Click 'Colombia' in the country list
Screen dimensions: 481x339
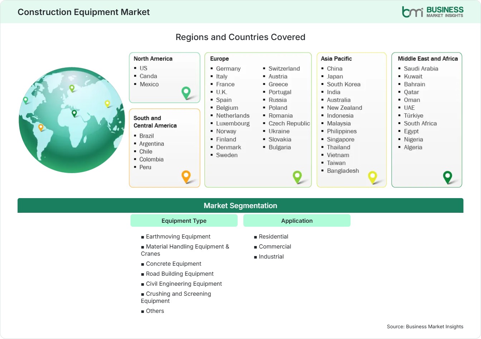click(151, 159)
